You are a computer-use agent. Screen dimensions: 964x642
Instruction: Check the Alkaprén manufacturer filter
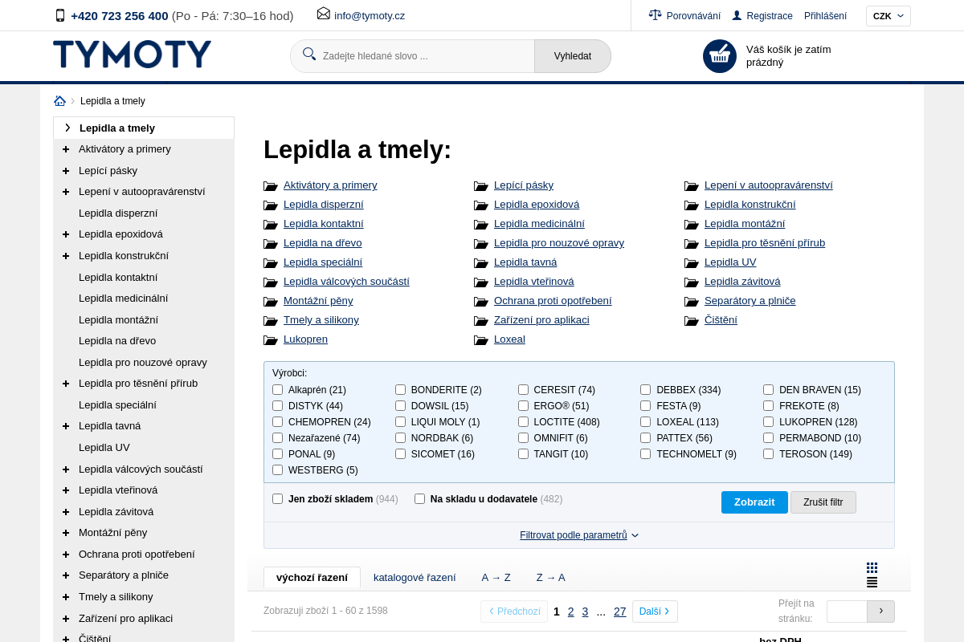coord(278,390)
